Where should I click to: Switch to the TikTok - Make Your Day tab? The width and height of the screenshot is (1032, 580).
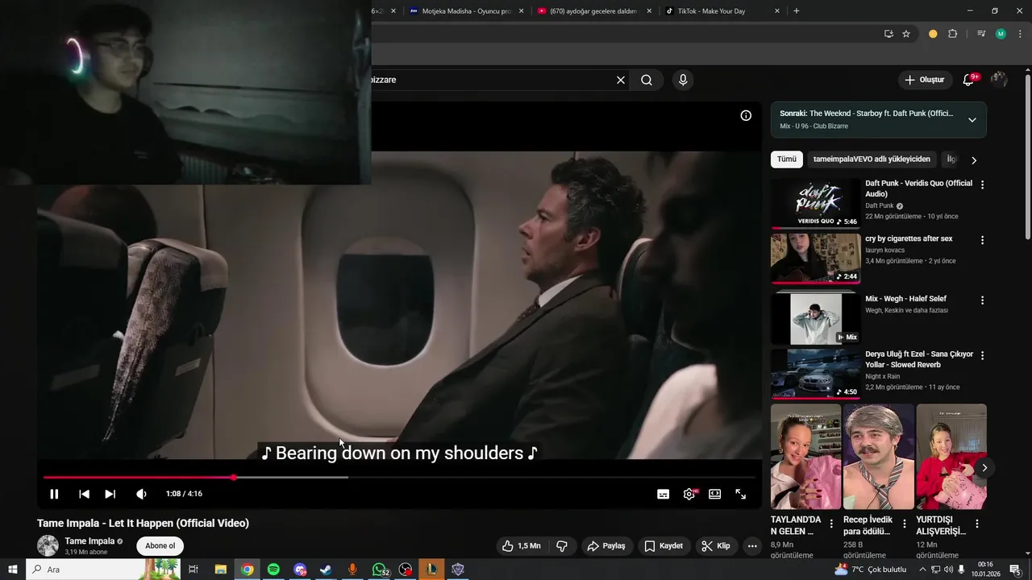pos(718,11)
